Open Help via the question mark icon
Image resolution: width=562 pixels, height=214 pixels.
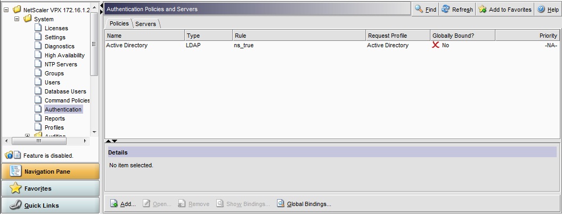click(x=541, y=9)
